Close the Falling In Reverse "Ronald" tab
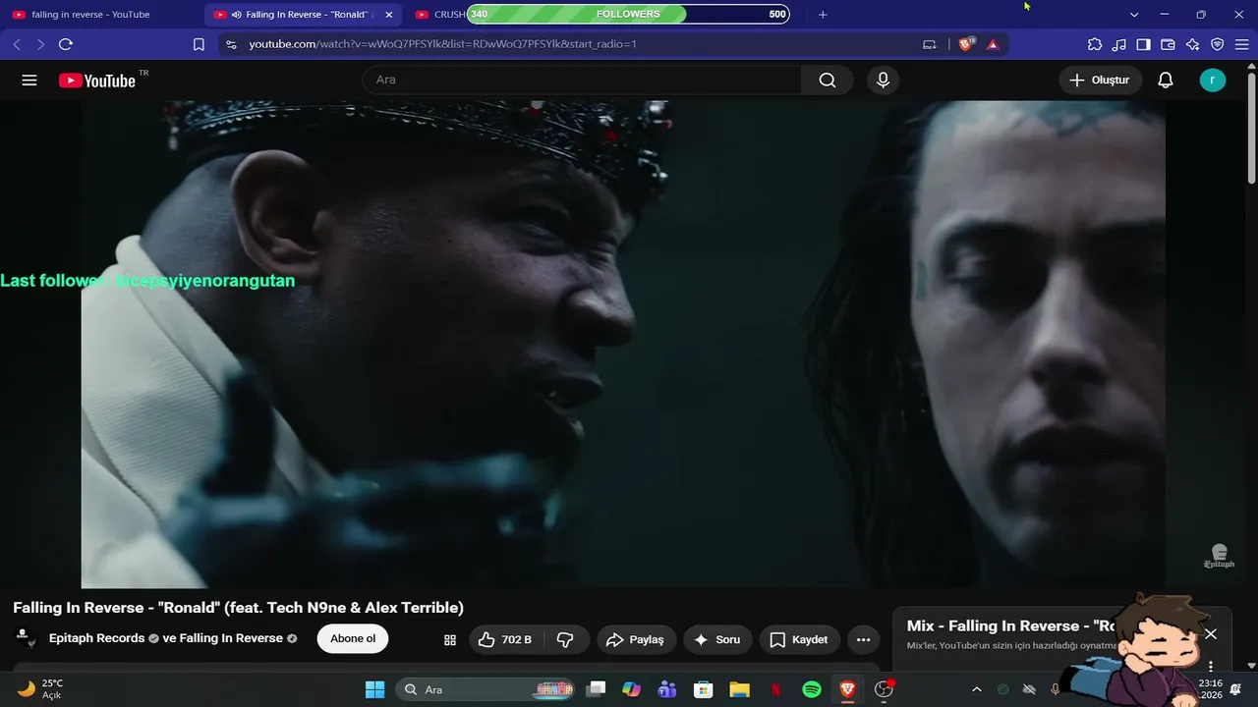Image resolution: width=1258 pixels, height=707 pixels. [x=389, y=15]
